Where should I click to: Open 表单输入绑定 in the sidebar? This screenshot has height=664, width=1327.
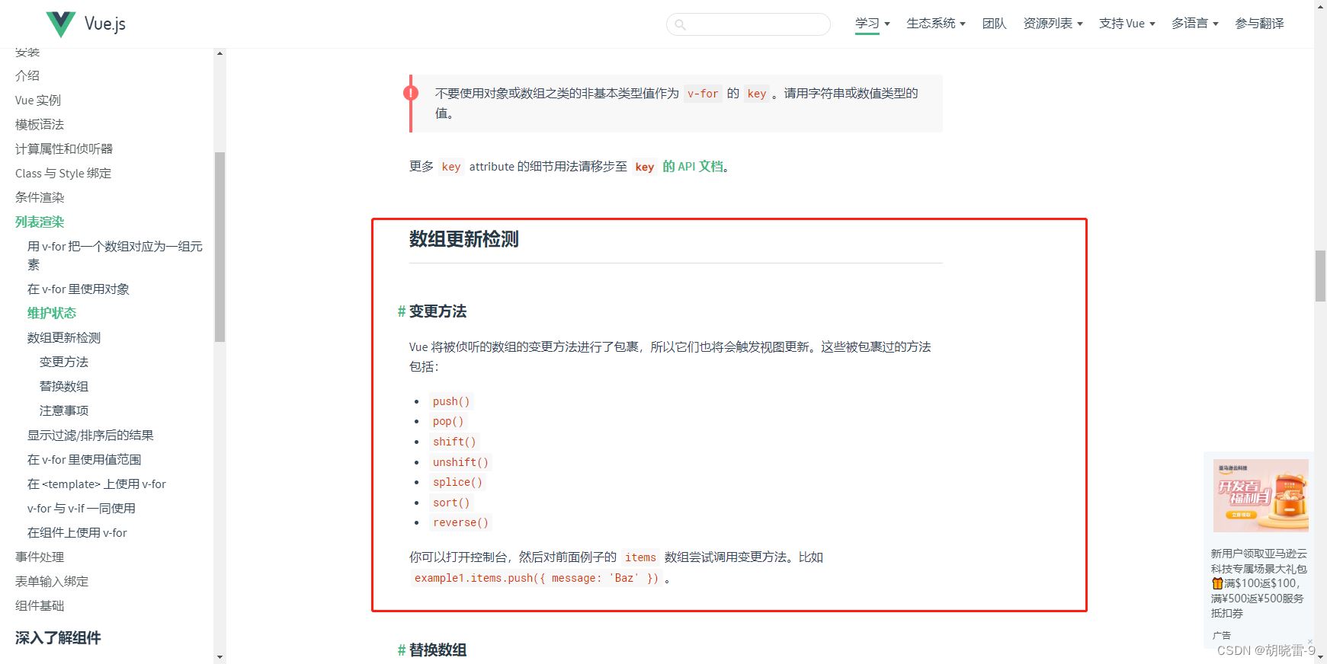(52, 581)
